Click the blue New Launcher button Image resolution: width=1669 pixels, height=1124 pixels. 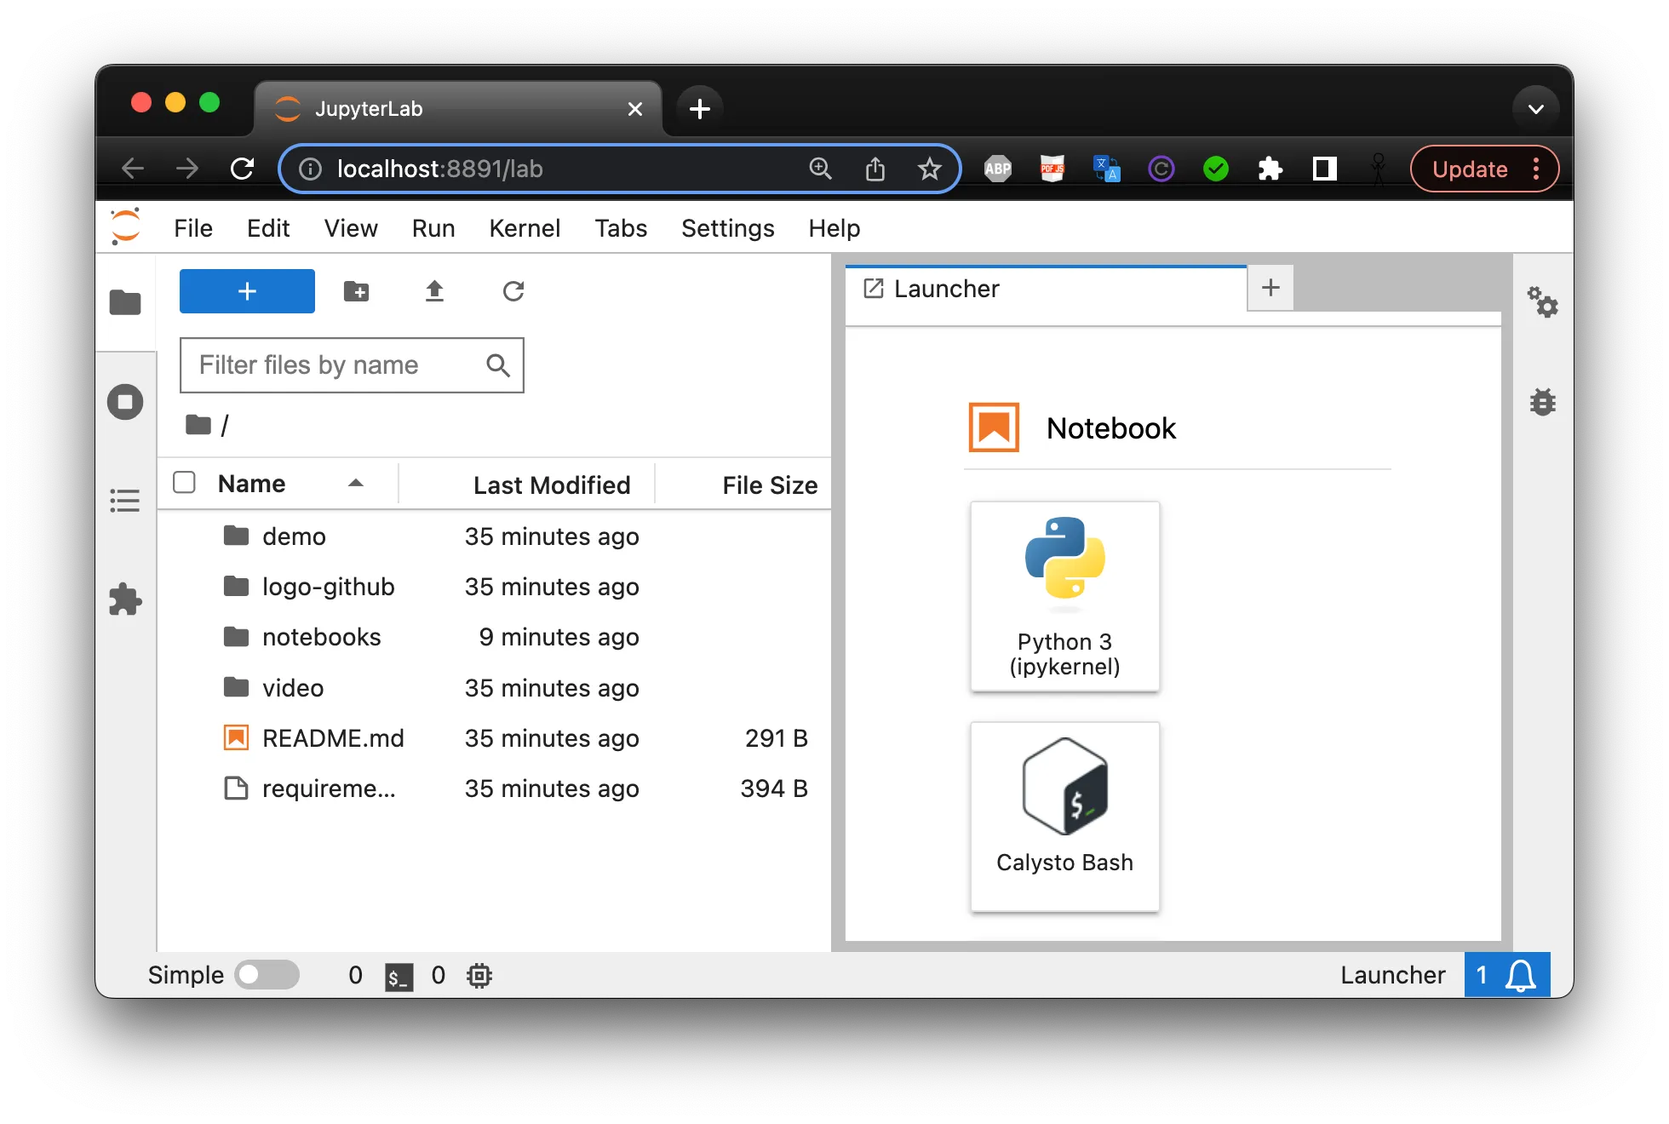(247, 291)
